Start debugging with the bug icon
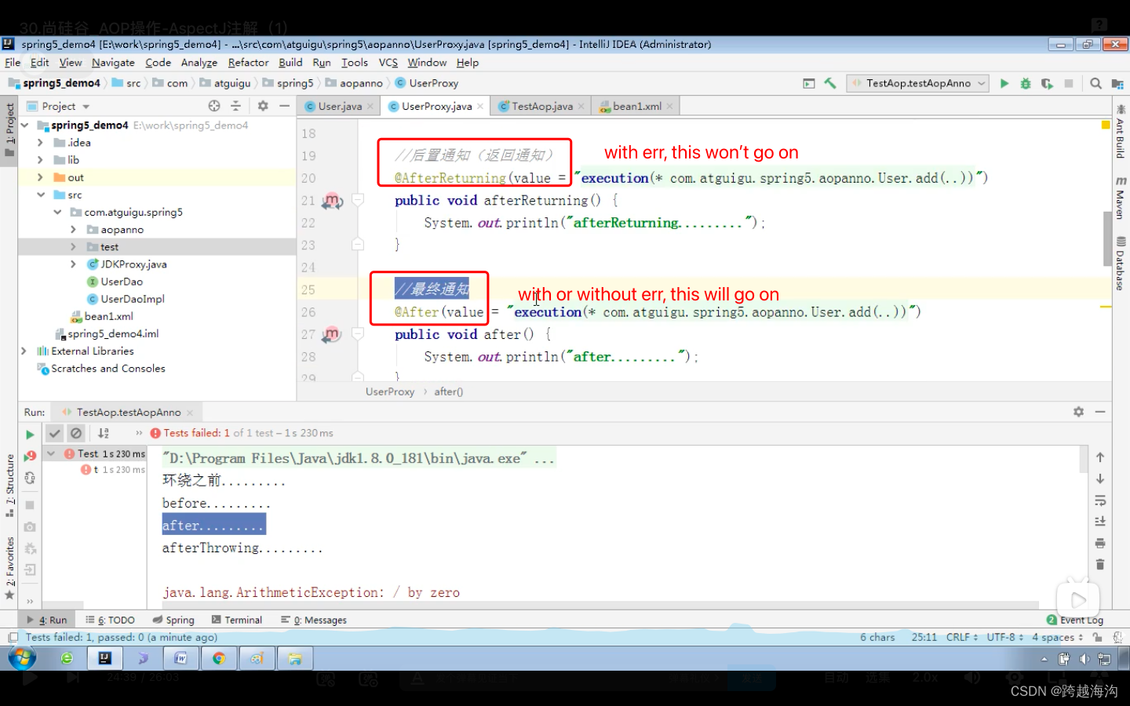This screenshot has height=706, width=1130. click(x=1025, y=83)
